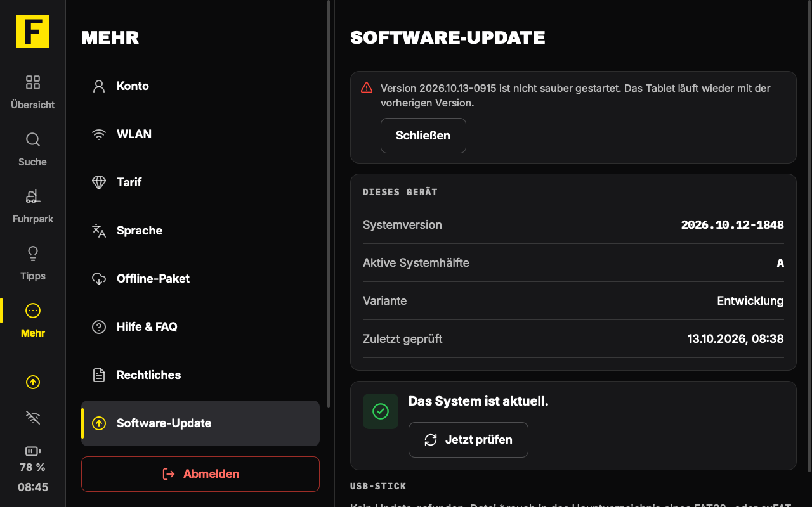This screenshot has height=507, width=812.
Task: Click the DIESES GERÄT heading
Action: point(400,192)
